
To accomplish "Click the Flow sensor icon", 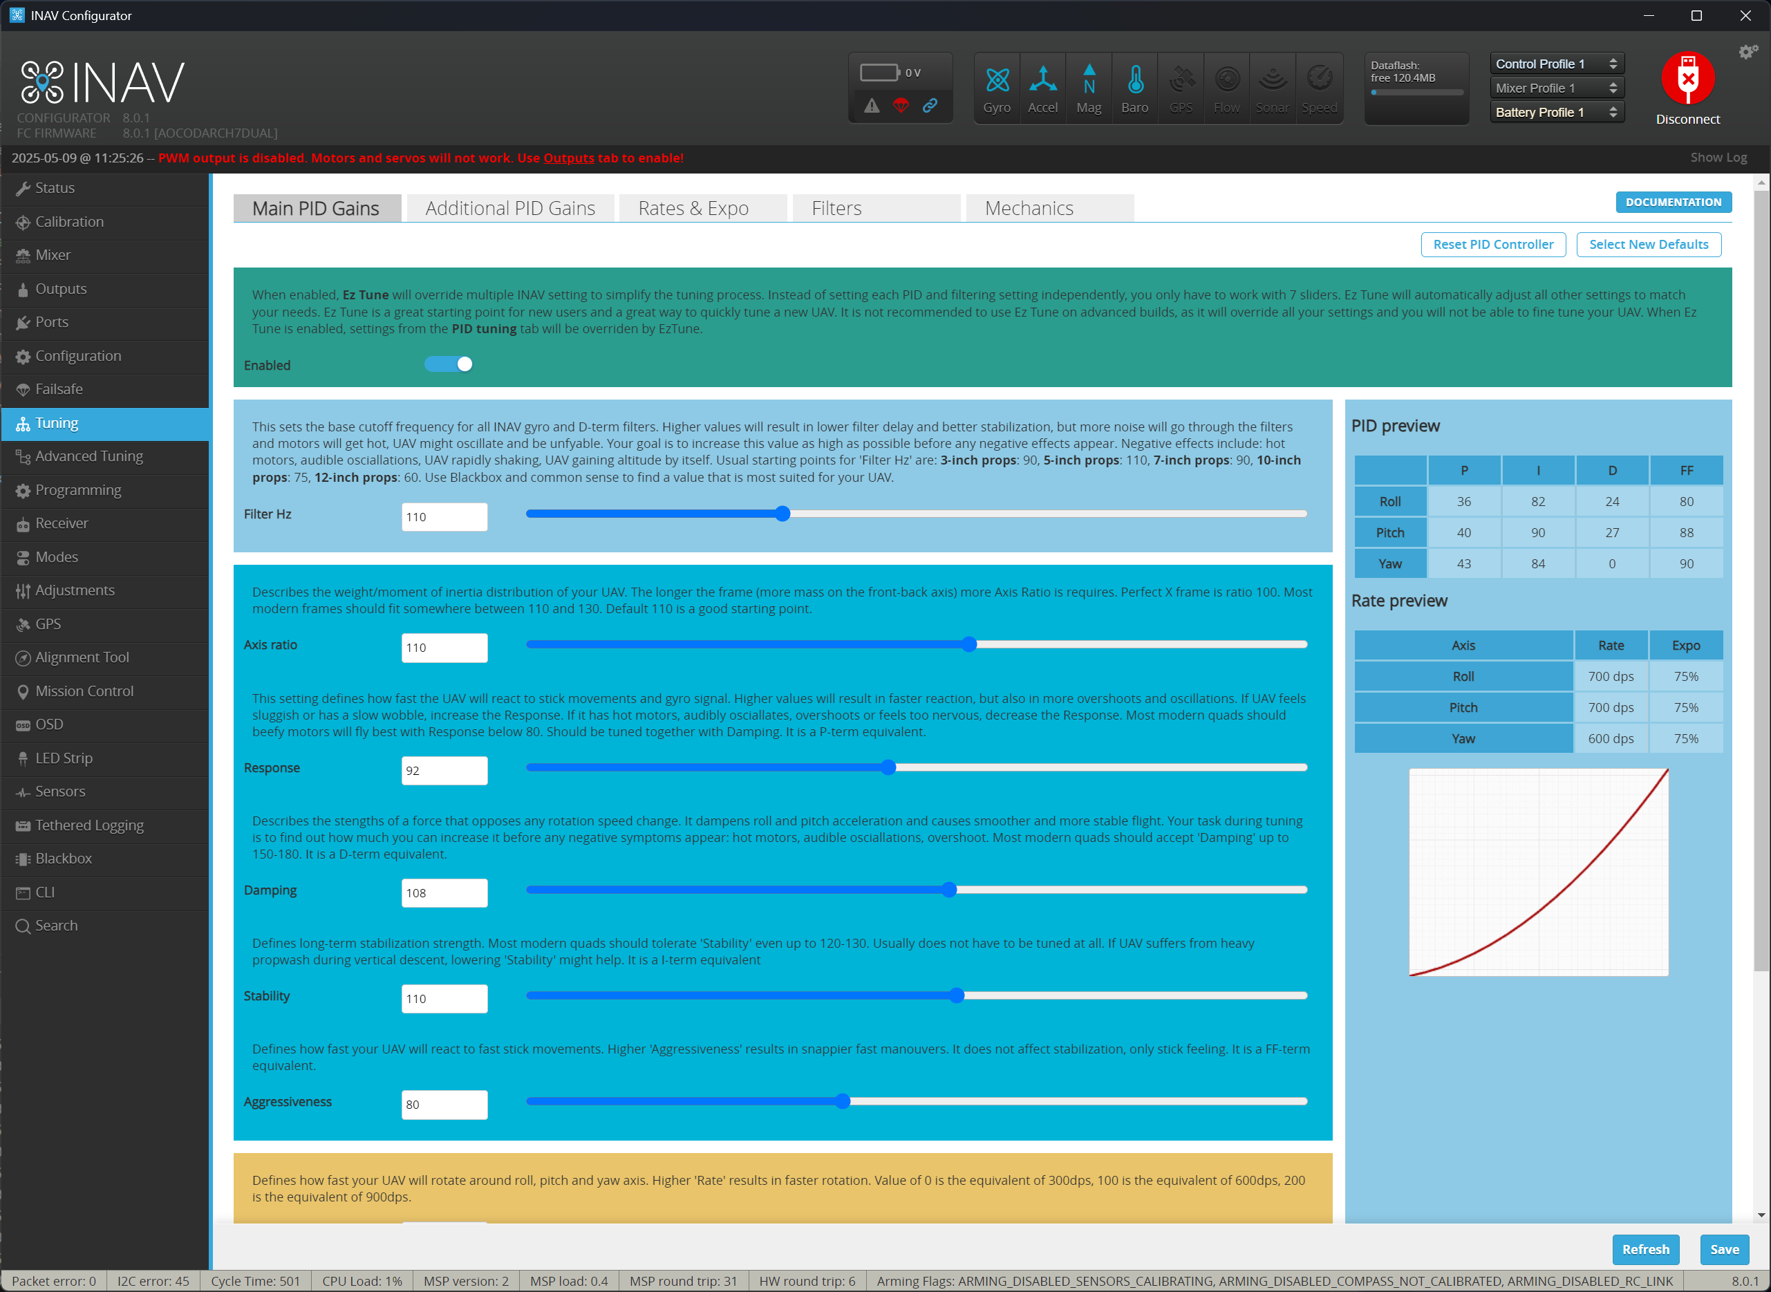I will [1228, 88].
